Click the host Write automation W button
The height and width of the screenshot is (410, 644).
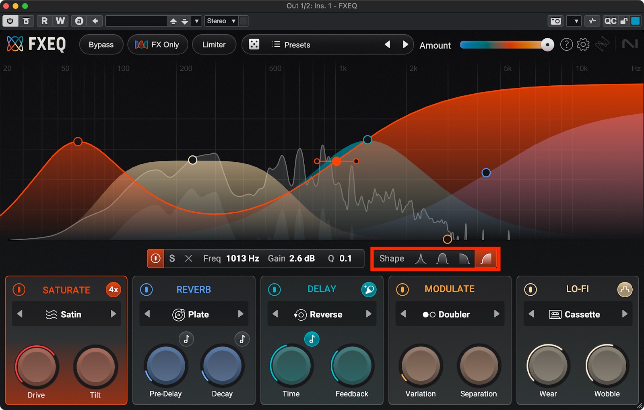coord(60,21)
